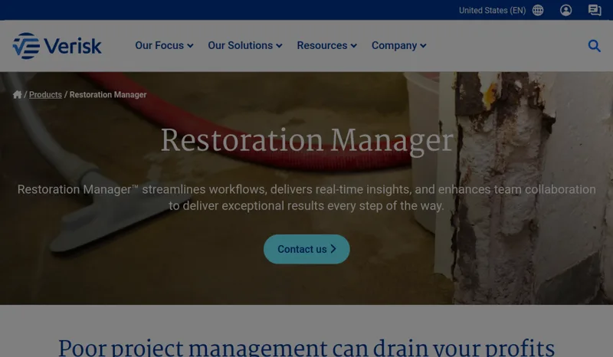This screenshot has width=613, height=357.
Task: Expand the Company menu
Action: click(398, 46)
